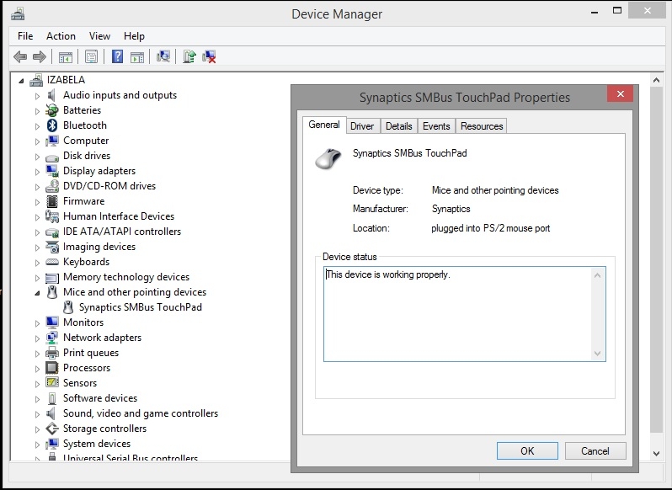Open the Help menu
This screenshot has width=672, height=490.
tap(134, 36)
